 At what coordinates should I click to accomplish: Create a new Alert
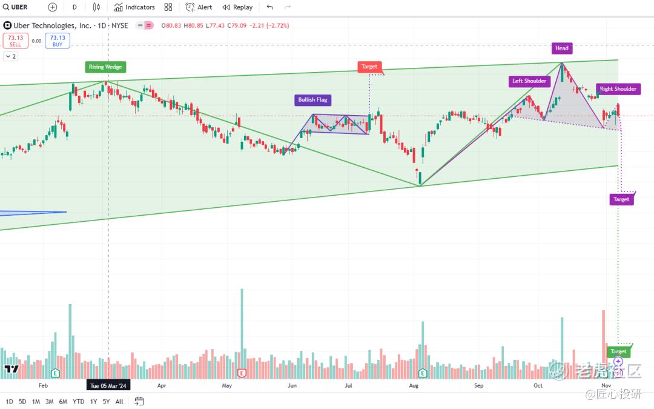[x=199, y=7]
